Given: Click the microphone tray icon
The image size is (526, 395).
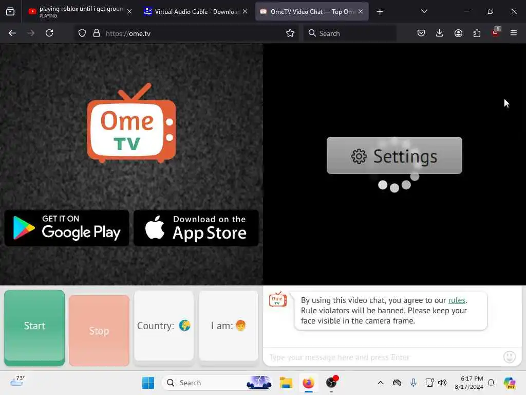Looking at the screenshot, I should pos(414,383).
